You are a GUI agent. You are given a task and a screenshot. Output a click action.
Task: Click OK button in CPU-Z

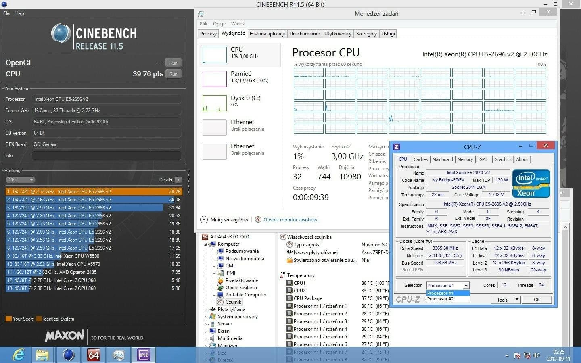click(x=537, y=300)
